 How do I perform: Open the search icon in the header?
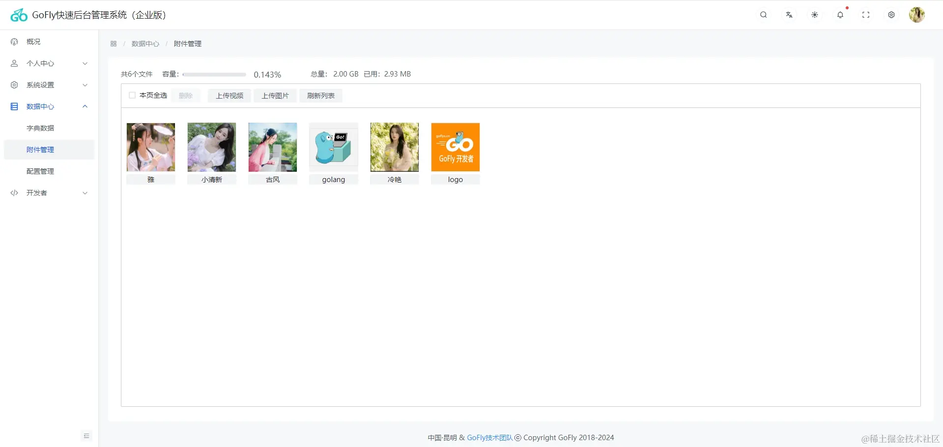(763, 15)
